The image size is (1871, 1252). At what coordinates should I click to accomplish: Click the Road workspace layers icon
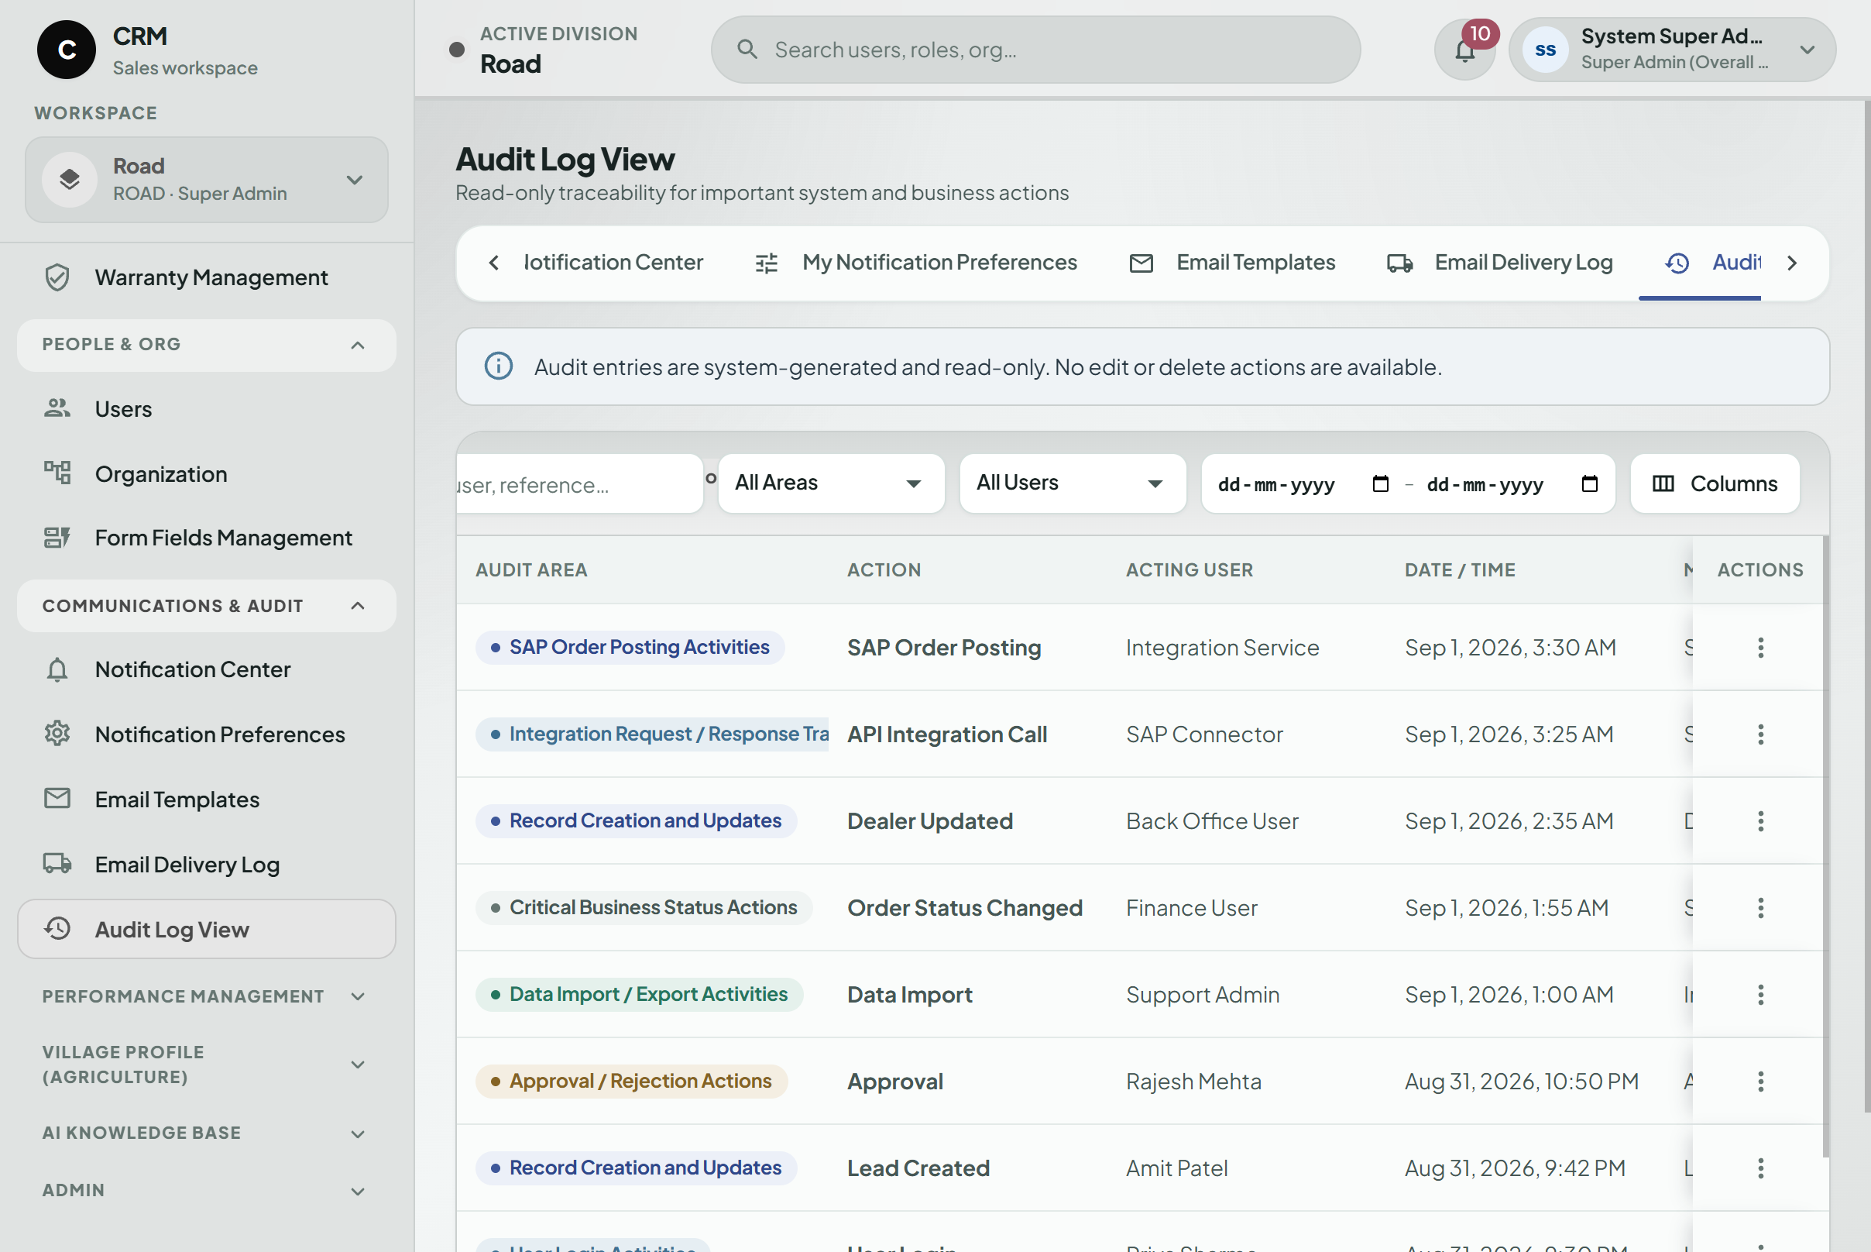click(x=70, y=180)
